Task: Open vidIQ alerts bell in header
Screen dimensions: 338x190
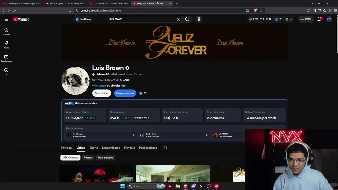Action: [290, 19]
